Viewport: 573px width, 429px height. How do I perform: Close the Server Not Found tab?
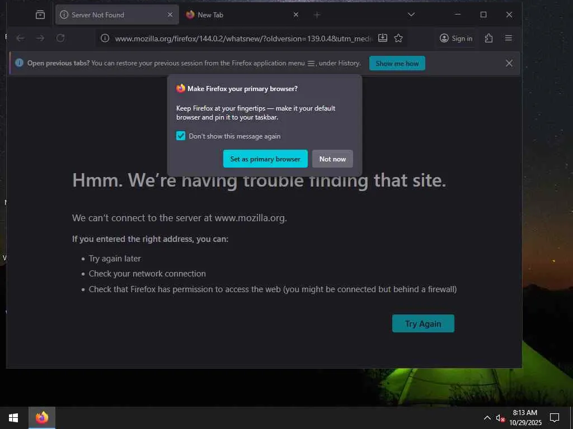[x=170, y=15]
